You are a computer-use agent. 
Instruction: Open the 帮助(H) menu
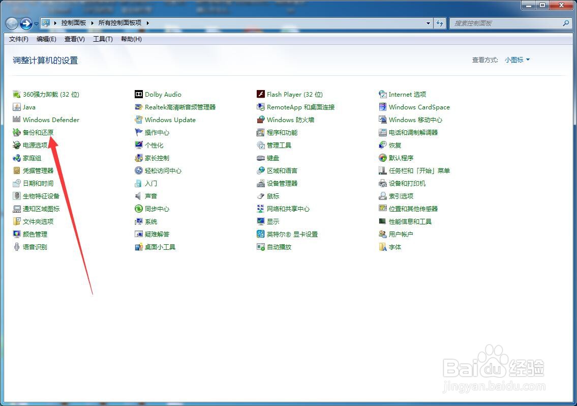(131, 39)
